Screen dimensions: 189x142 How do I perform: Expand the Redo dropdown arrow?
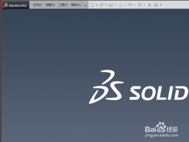coord(144,5)
